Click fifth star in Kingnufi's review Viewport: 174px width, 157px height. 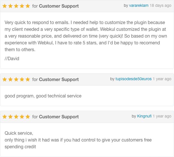[28, 117]
